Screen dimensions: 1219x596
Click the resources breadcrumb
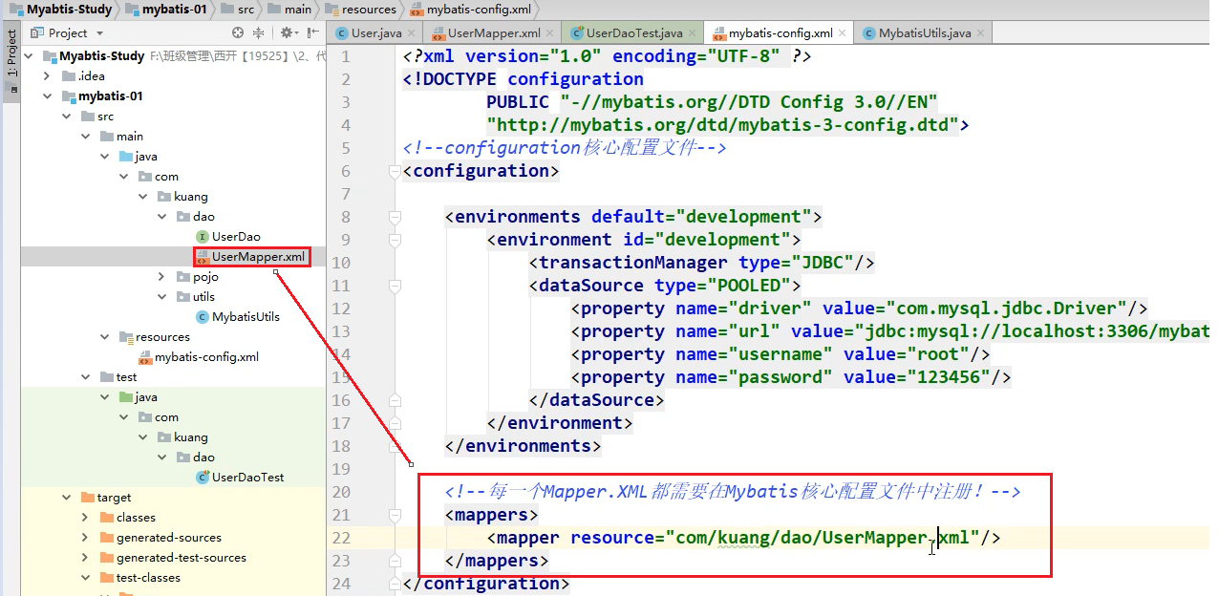click(x=361, y=10)
